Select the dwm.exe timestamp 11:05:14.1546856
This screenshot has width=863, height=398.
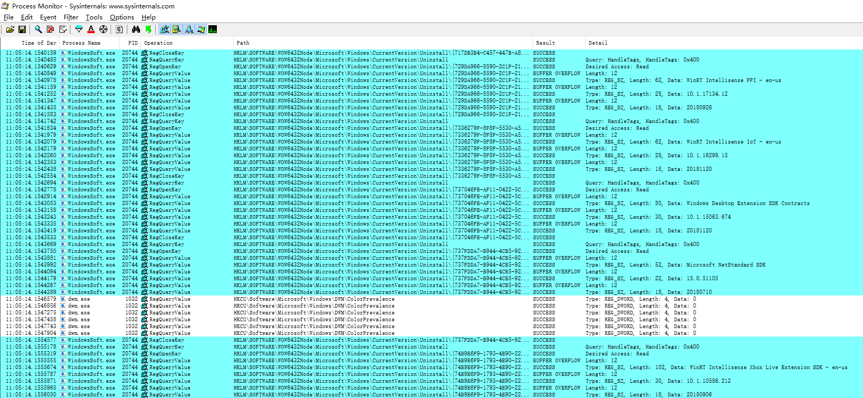tap(31, 306)
